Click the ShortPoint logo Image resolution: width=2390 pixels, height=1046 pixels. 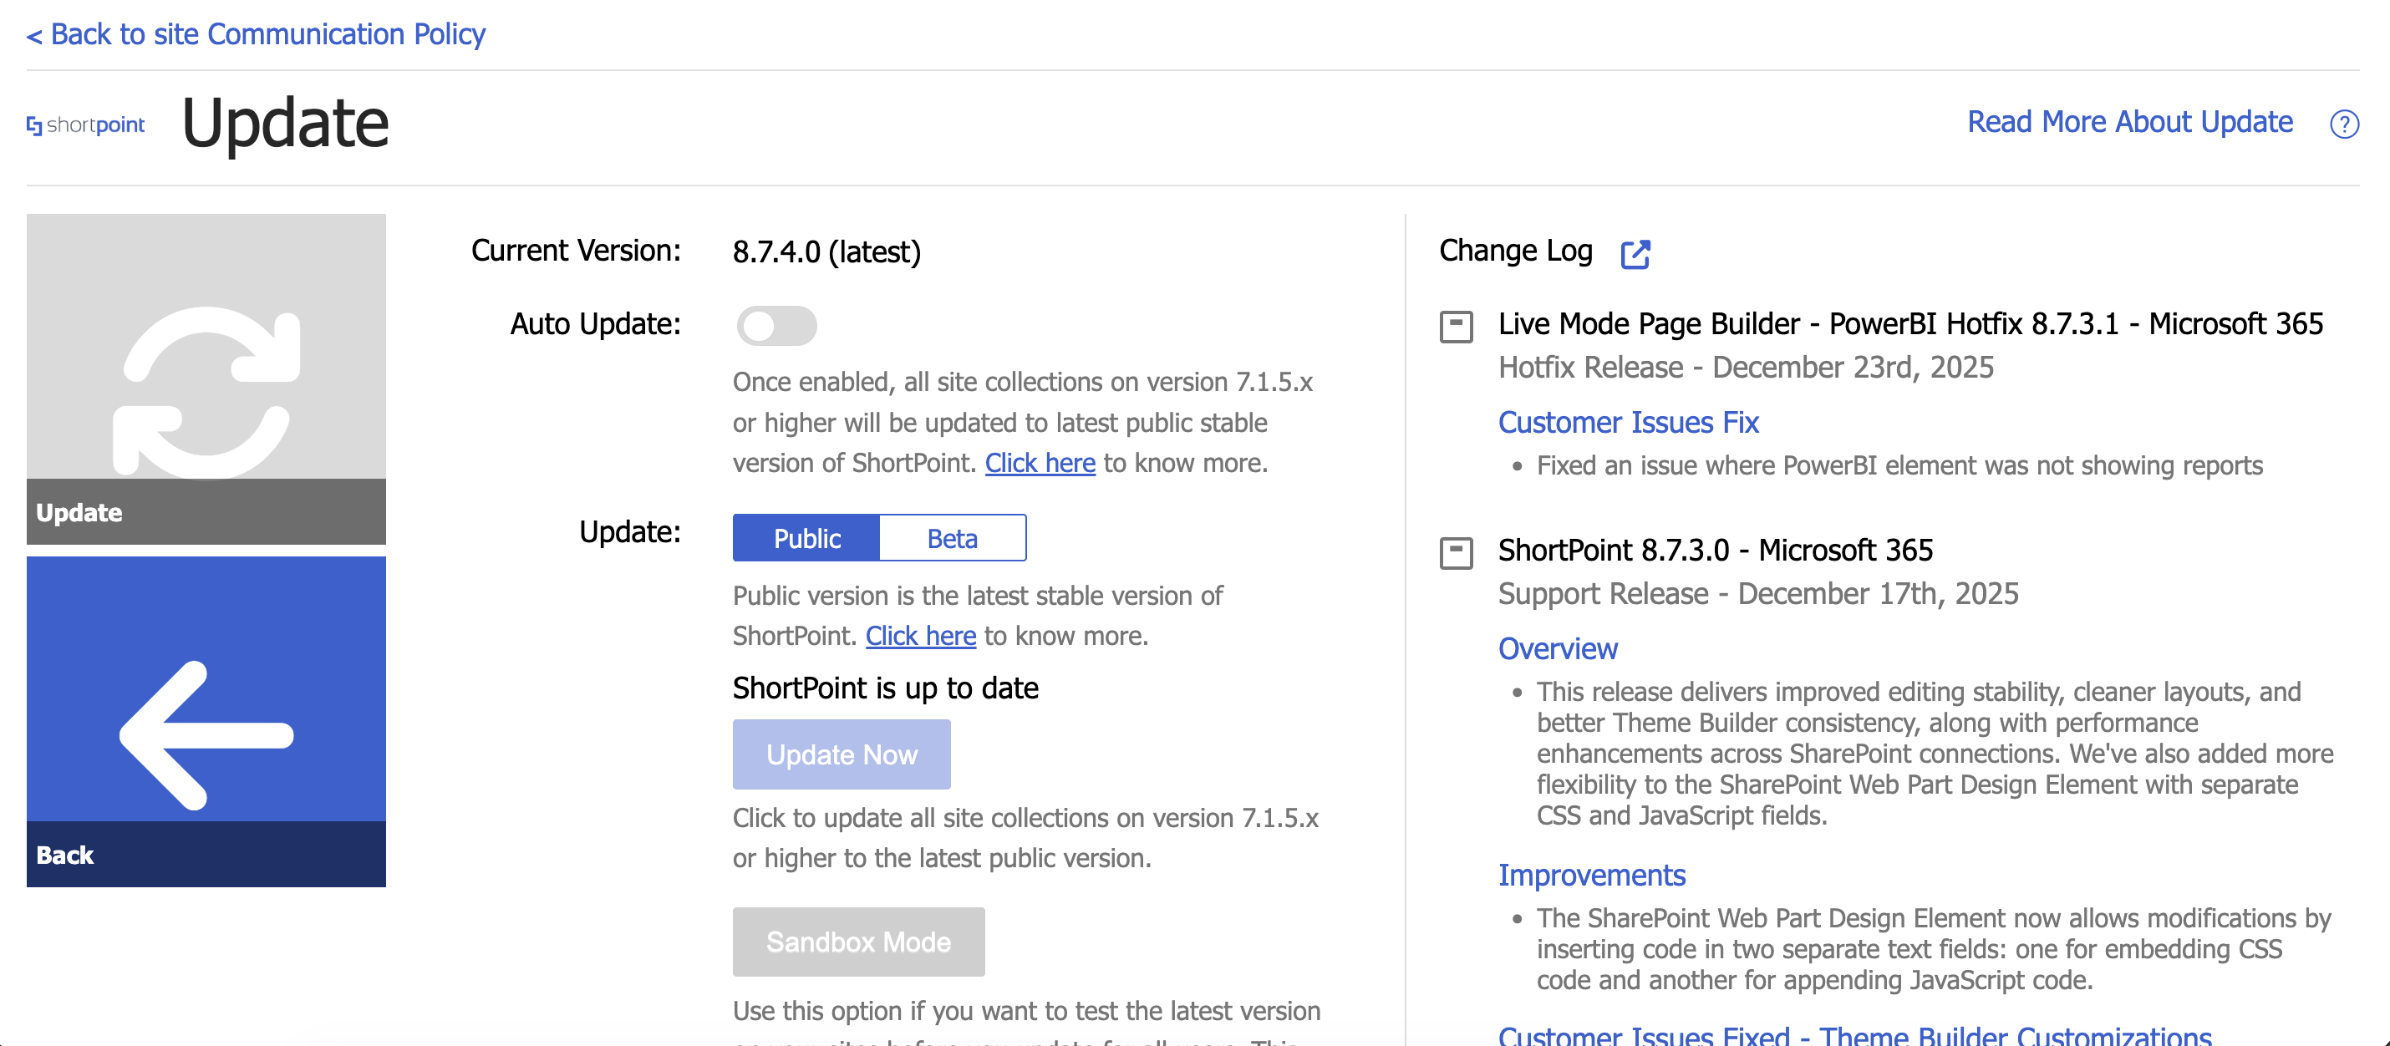pos(85,124)
